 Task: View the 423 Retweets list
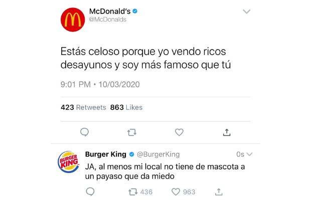pyautogui.click(x=83, y=107)
